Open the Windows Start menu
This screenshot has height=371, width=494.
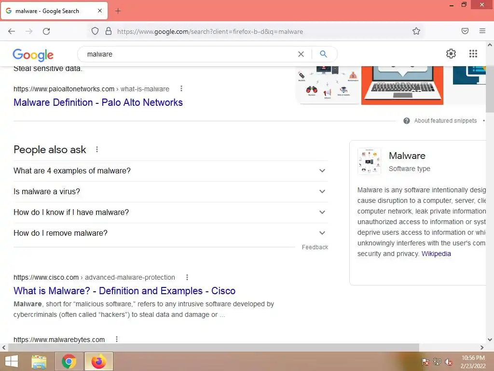point(12,361)
